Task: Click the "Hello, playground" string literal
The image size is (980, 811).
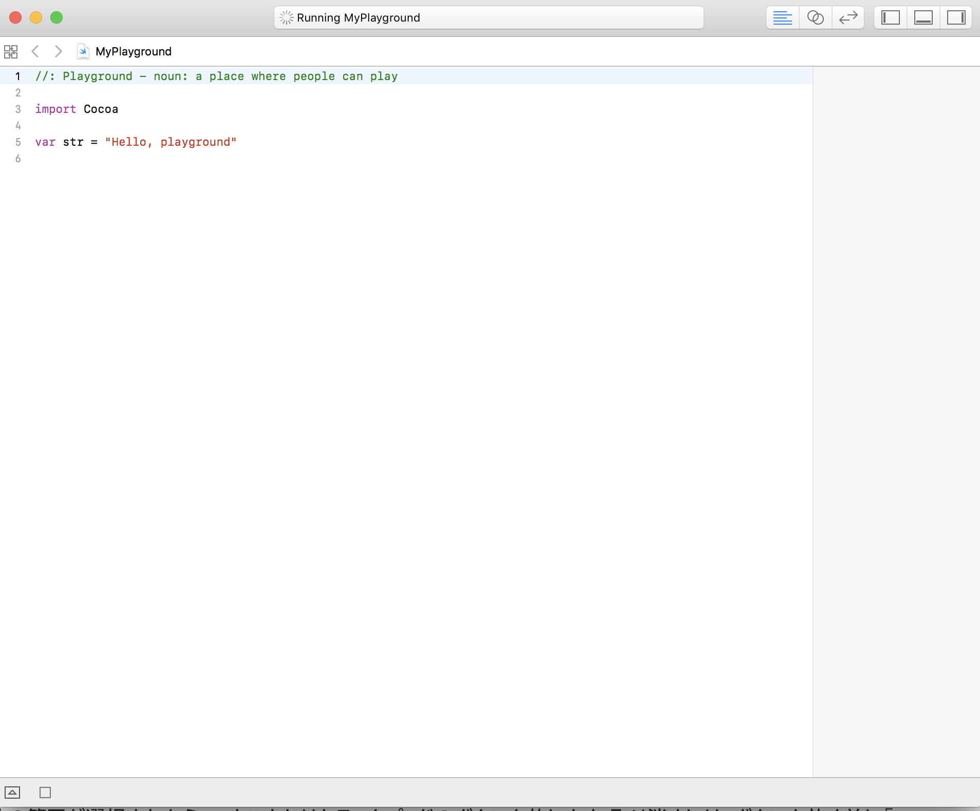Action: click(171, 142)
